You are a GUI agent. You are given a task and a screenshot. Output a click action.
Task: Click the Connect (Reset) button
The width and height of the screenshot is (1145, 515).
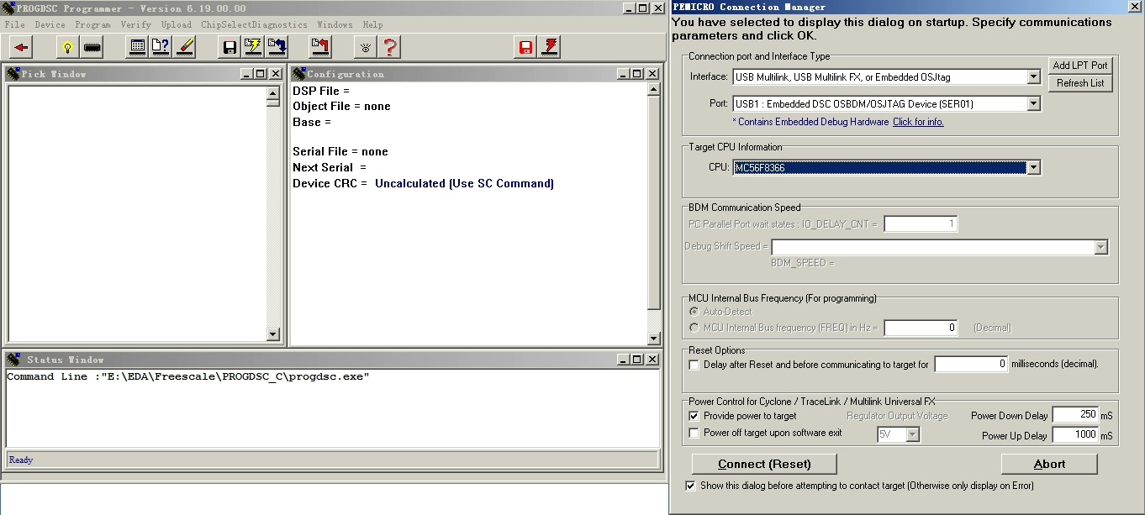[764, 464]
